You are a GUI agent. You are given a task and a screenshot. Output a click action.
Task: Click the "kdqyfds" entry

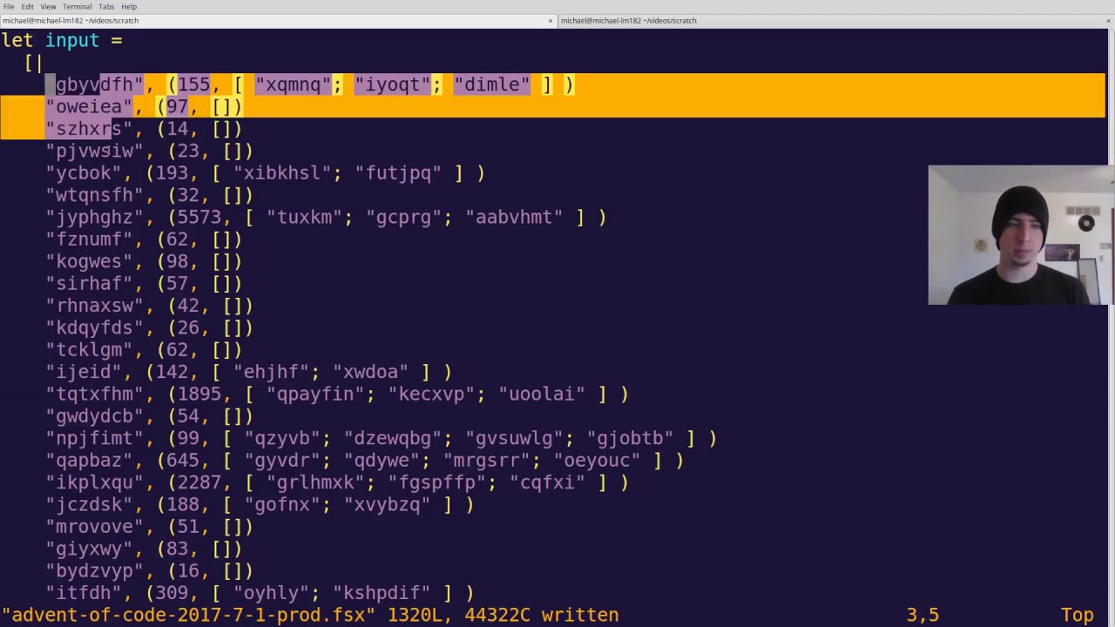(x=150, y=327)
